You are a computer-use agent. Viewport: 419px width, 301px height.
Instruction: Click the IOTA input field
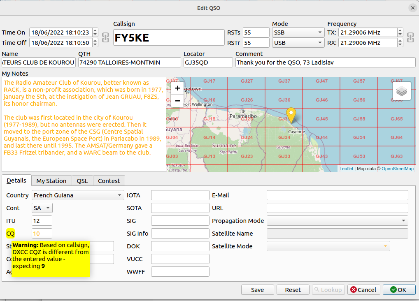point(180,195)
